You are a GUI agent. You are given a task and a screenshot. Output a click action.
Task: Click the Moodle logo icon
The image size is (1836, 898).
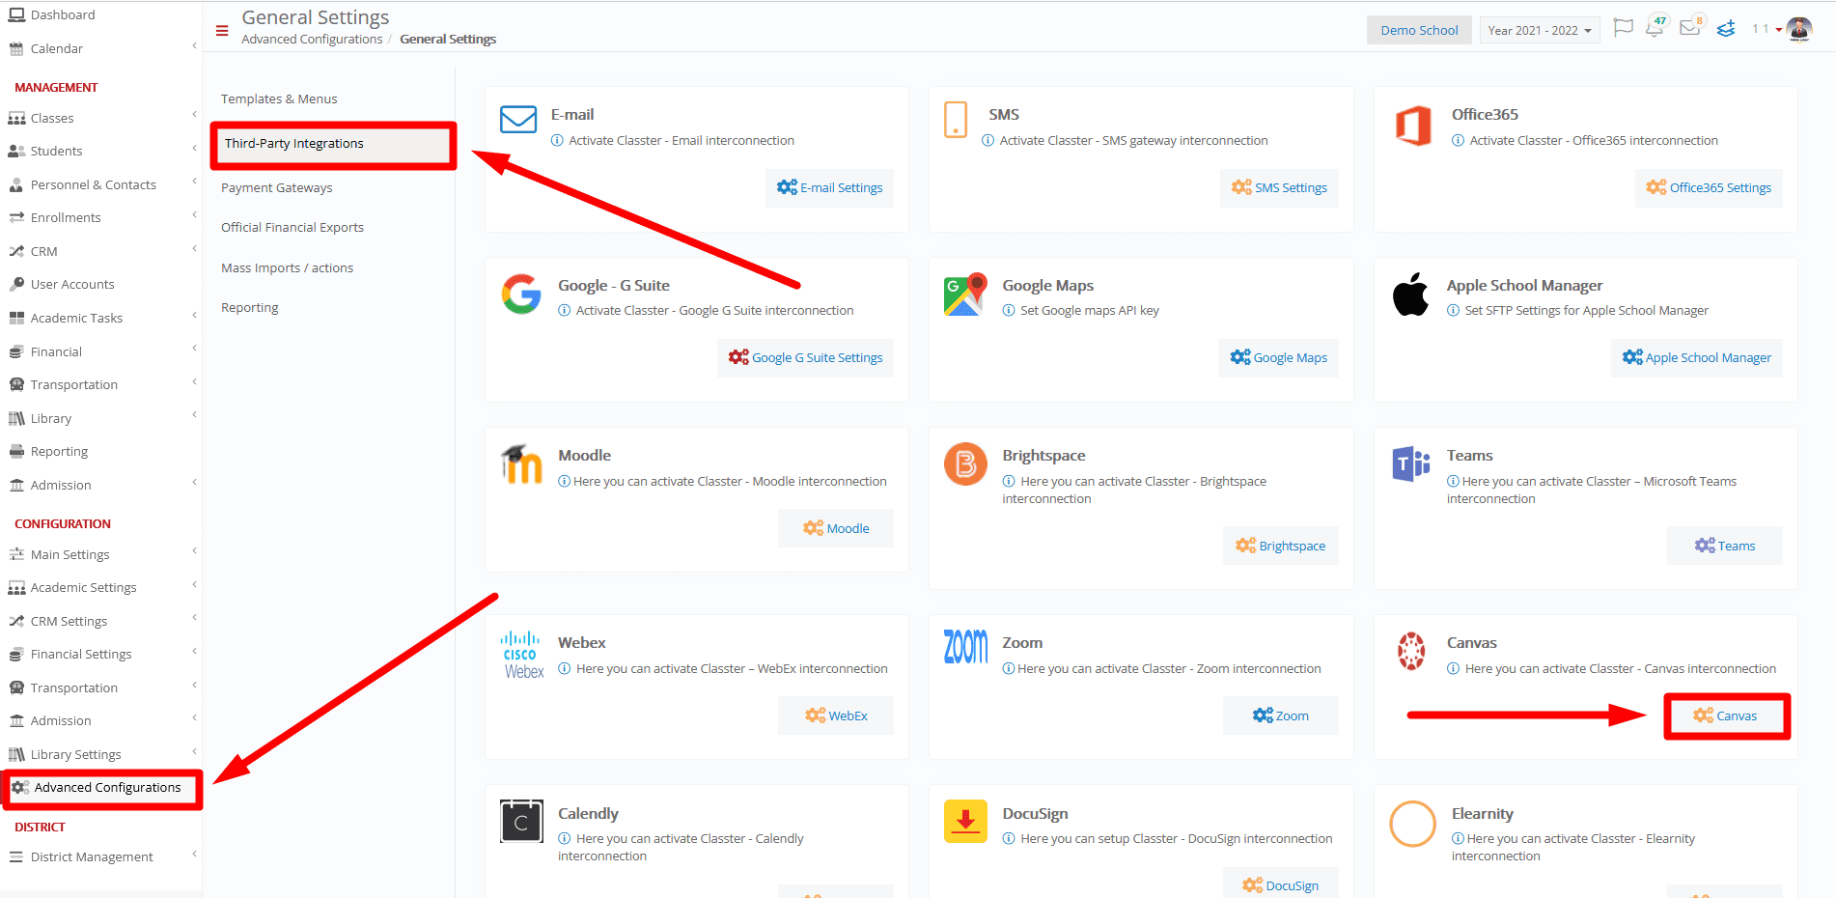click(x=521, y=463)
